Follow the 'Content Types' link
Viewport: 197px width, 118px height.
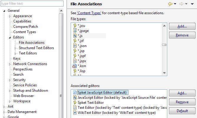89,13
